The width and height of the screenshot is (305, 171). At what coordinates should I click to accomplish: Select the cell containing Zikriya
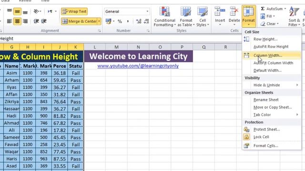11,102
